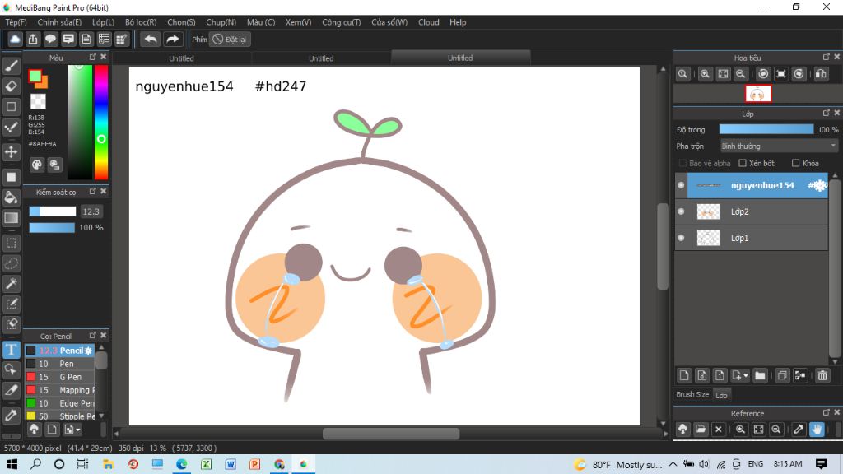Select the Edge Pen brush
Screen dimensions: 843x474
[x=59, y=403]
